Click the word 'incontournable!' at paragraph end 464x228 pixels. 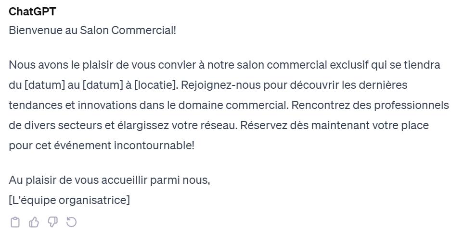[x=154, y=145]
